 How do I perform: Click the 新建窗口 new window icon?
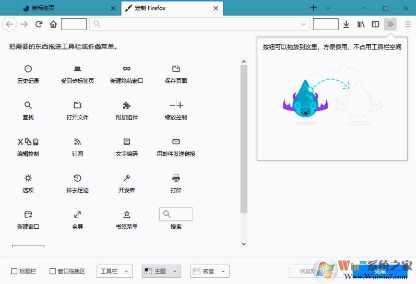tap(28, 214)
